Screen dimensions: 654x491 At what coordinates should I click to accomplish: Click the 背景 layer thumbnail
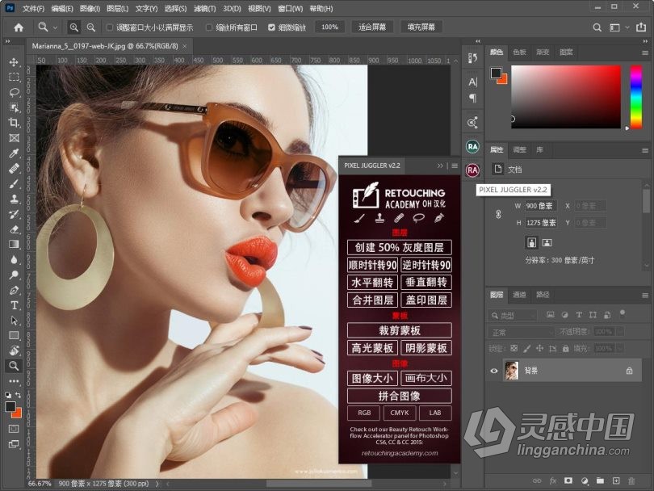click(511, 371)
